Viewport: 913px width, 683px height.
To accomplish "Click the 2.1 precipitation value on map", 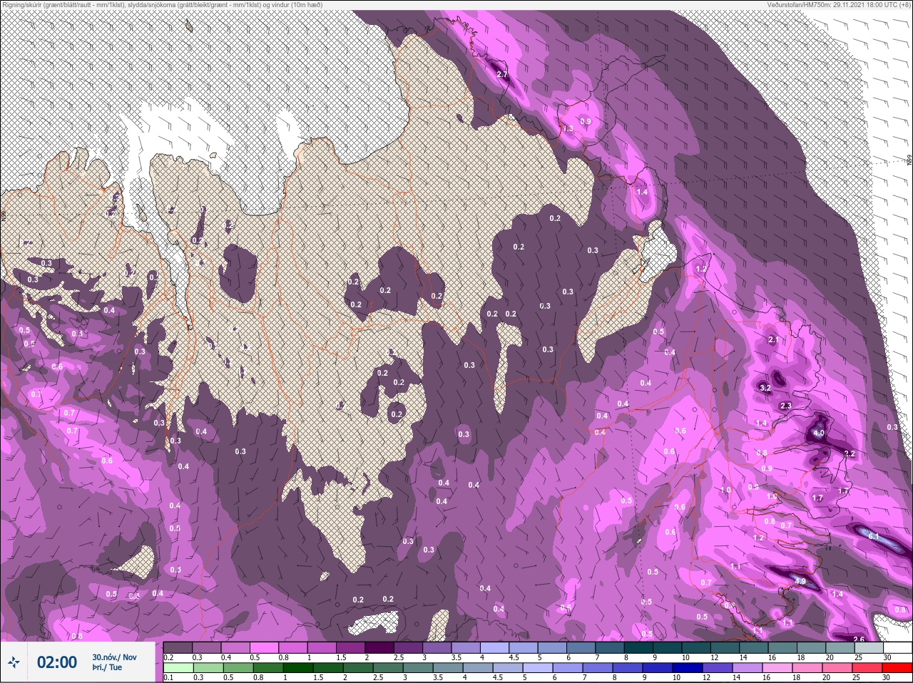I will (774, 339).
